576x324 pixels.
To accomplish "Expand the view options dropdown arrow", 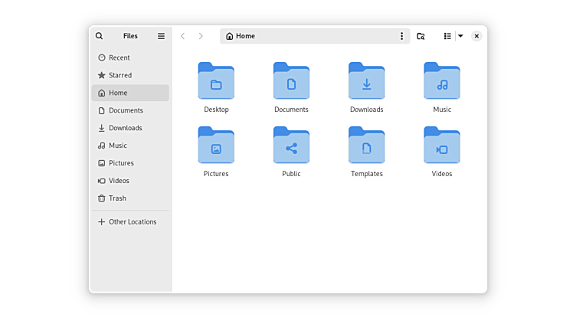I will tap(460, 36).
